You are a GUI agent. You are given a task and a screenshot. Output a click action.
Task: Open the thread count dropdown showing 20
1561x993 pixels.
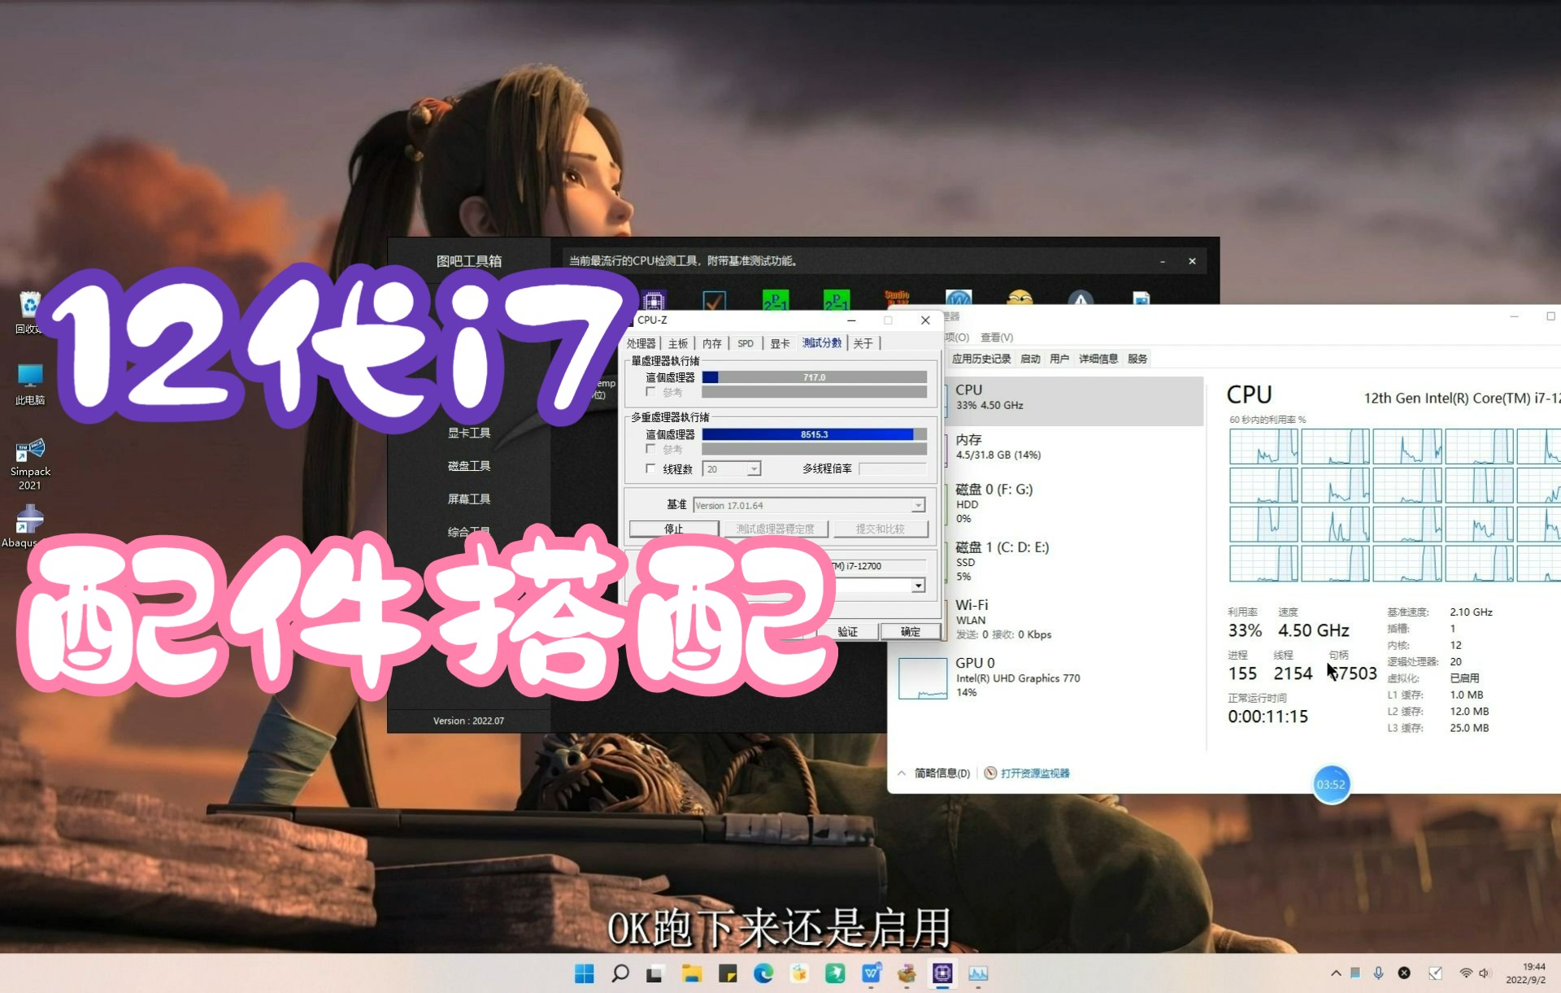point(754,469)
